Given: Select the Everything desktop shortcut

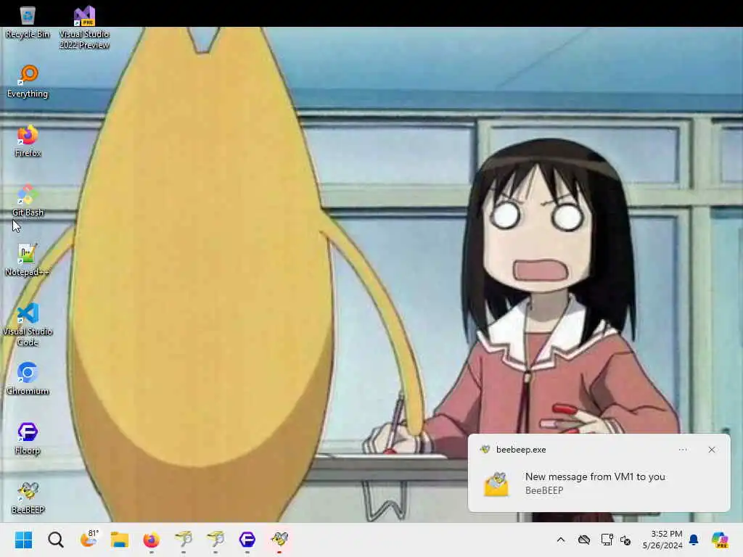Looking at the screenshot, I should click(28, 81).
